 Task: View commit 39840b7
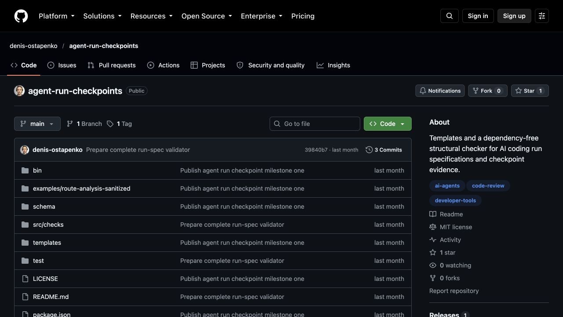point(316,150)
